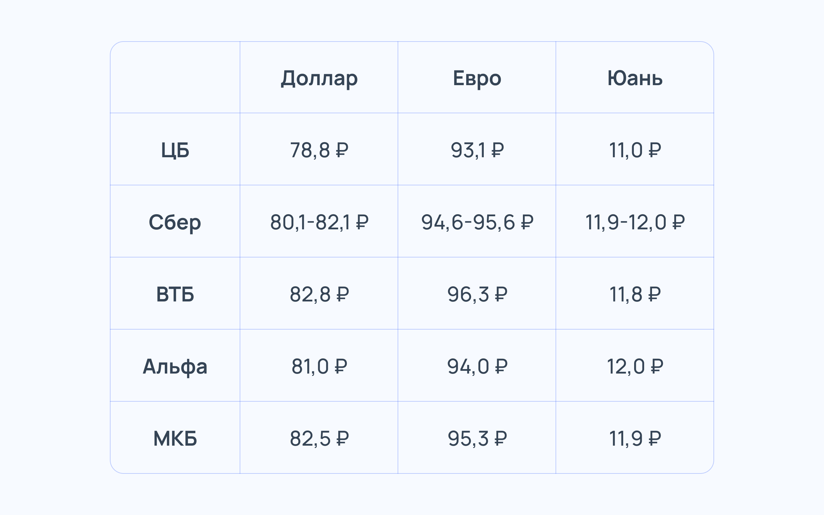Select ВТБ dollar rate 82,8 ₽
This screenshot has height=515, width=824.
[319, 295]
